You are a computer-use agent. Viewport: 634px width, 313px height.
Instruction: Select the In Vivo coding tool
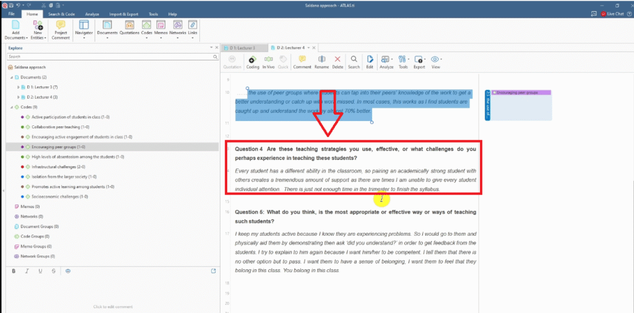click(x=268, y=61)
